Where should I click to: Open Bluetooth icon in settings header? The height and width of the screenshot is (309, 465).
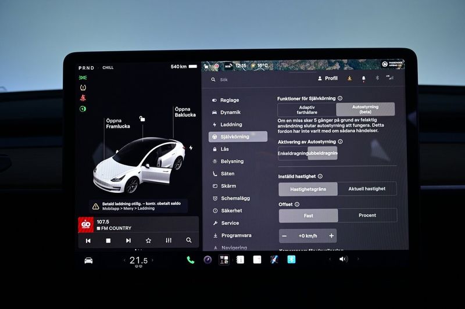pos(377,78)
